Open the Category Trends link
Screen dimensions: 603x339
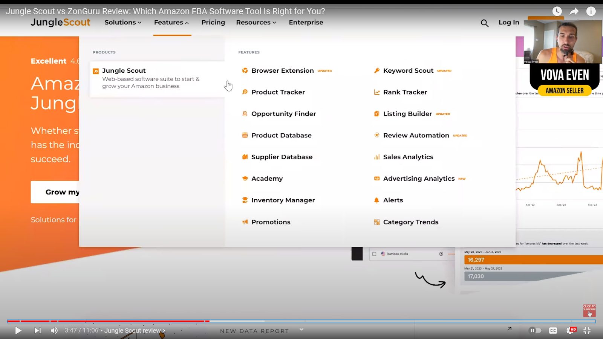(x=411, y=222)
